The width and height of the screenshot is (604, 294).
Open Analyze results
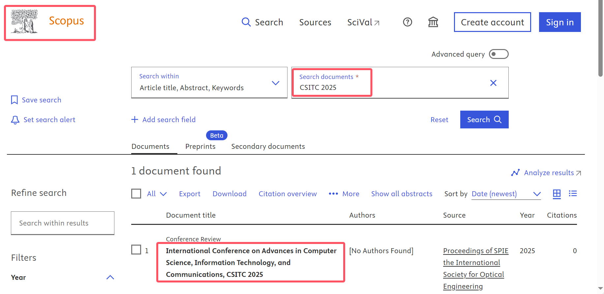(546, 173)
